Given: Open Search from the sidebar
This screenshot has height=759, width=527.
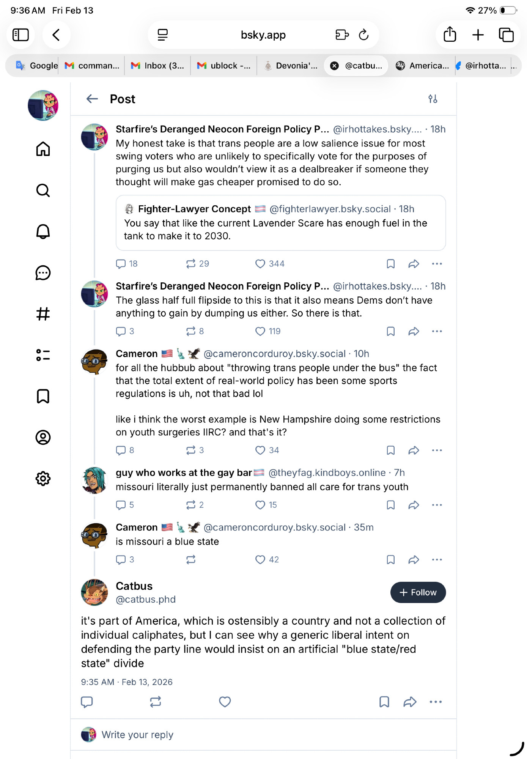Looking at the screenshot, I should (43, 190).
